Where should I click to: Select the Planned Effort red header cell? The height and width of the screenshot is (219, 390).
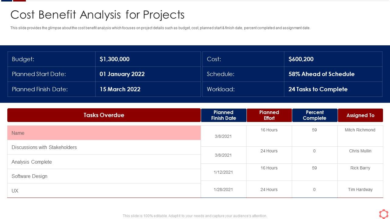(269, 115)
